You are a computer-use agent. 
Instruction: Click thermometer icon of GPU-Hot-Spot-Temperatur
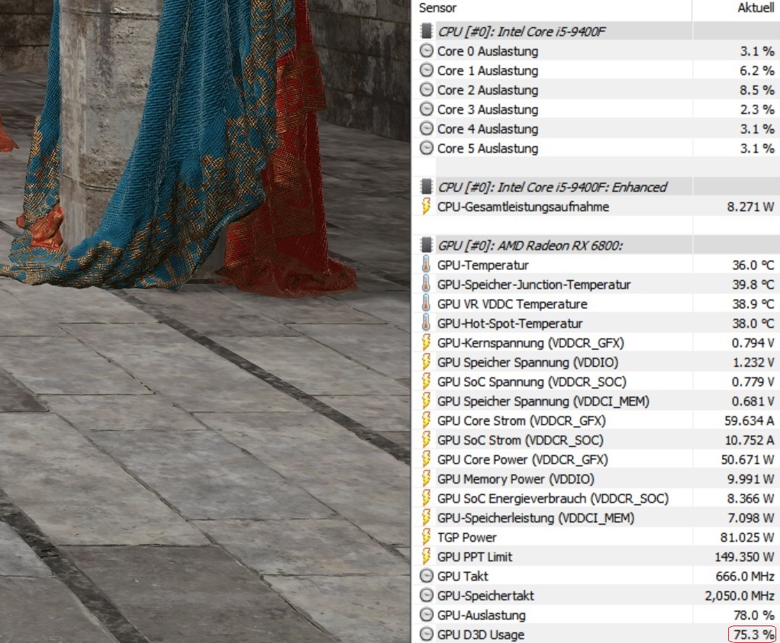coord(426,323)
